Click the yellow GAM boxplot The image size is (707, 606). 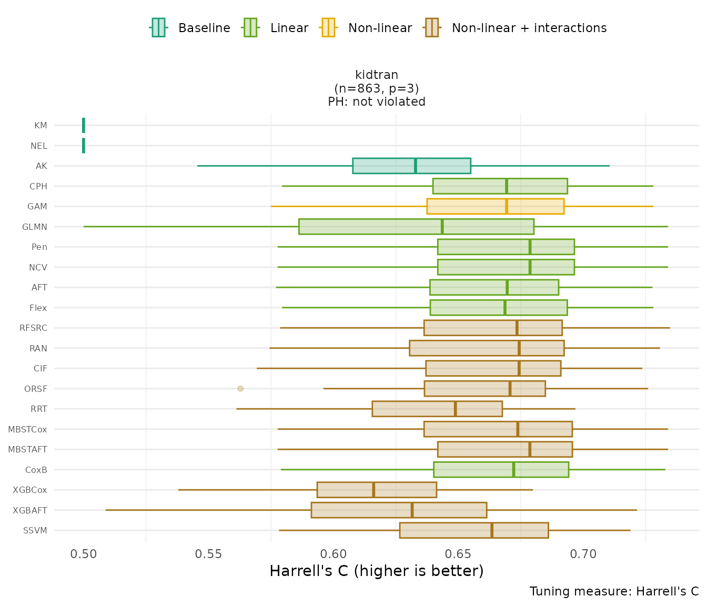(x=495, y=206)
